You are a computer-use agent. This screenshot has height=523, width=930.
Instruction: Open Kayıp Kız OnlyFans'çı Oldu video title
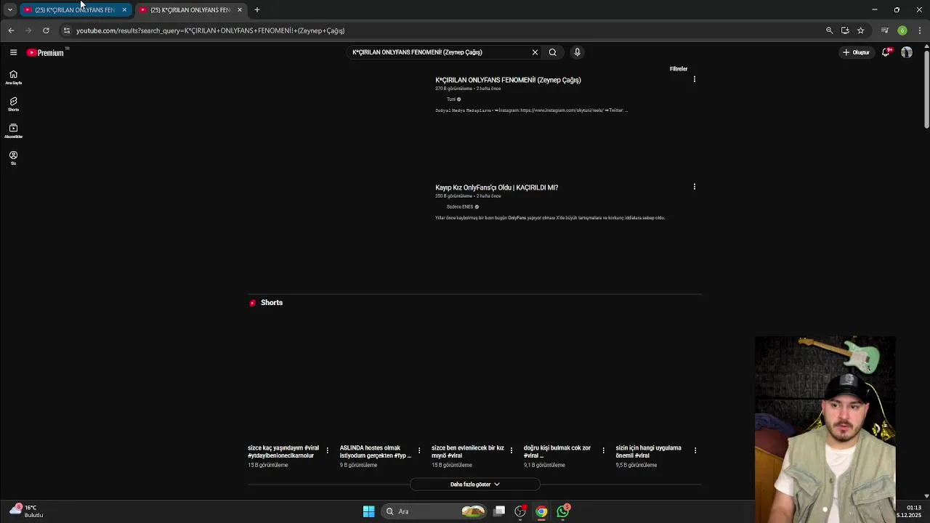[x=496, y=187]
